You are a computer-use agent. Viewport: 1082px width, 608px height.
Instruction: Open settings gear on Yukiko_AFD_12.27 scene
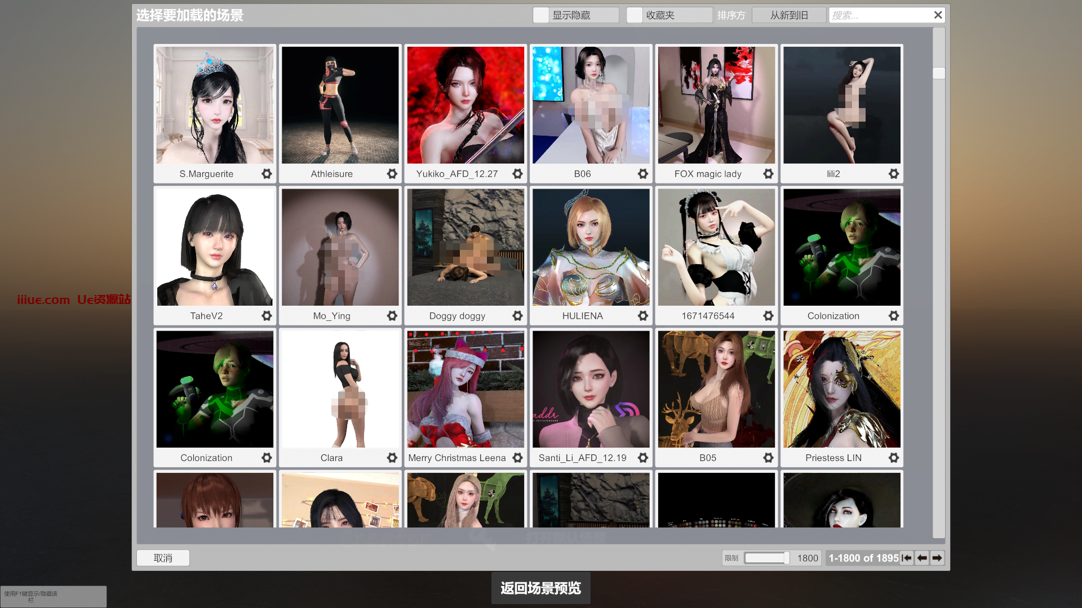(517, 174)
